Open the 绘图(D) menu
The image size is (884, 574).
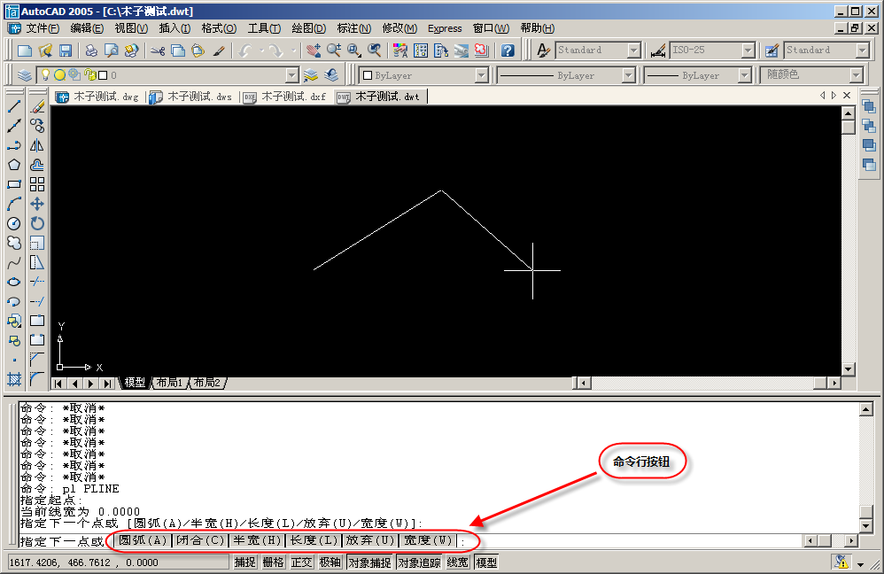308,28
